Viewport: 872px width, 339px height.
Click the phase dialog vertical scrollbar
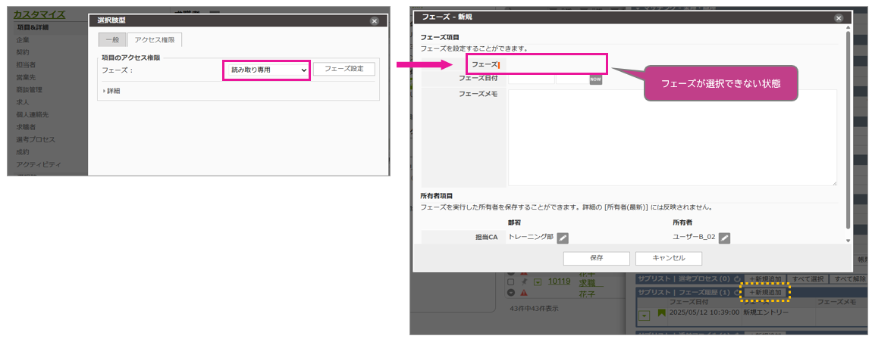coord(847,129)
